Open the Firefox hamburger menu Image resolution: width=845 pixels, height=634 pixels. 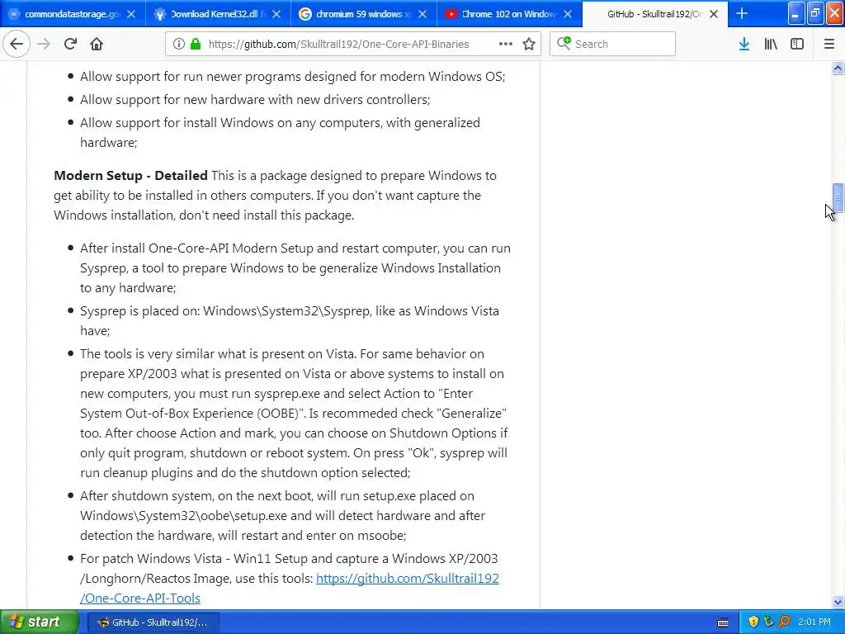click(829, 44)
